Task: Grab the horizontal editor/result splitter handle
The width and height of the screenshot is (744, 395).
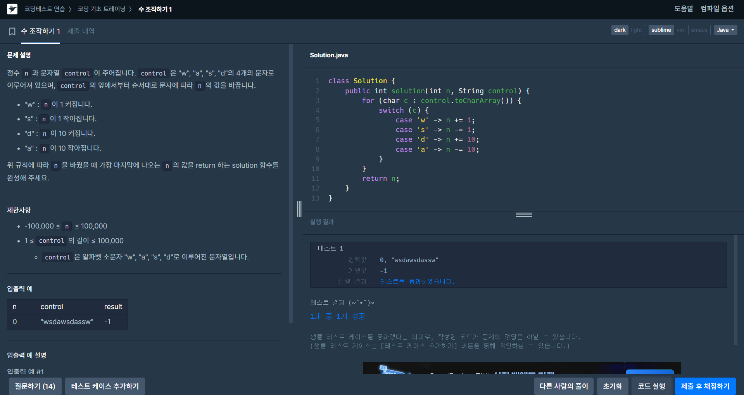Action: coord(524,215)
